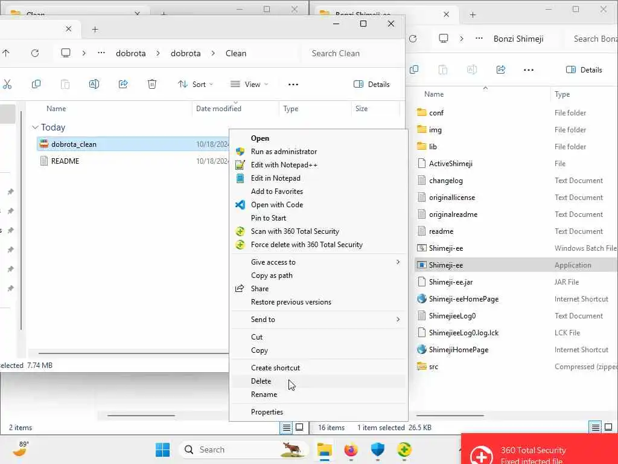Click Cut scissors icon in Clean window toolbar
618x464 pixels.
[7, 84]
